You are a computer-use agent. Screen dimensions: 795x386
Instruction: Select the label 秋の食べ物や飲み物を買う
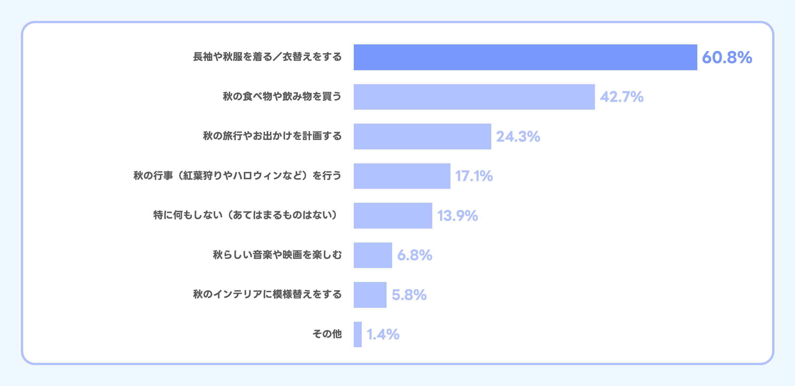tap(282, 96)
